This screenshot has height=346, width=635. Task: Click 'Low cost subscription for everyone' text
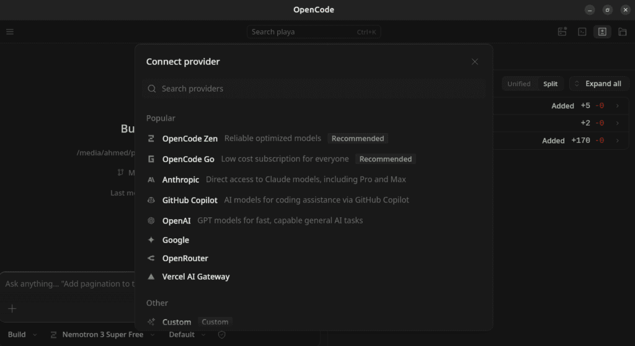pyautogui.click(x=285, y=159)
